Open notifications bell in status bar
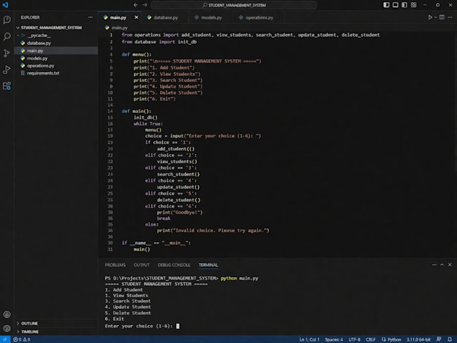Screen dimensions: 457x343 click(x=450, y=339)
